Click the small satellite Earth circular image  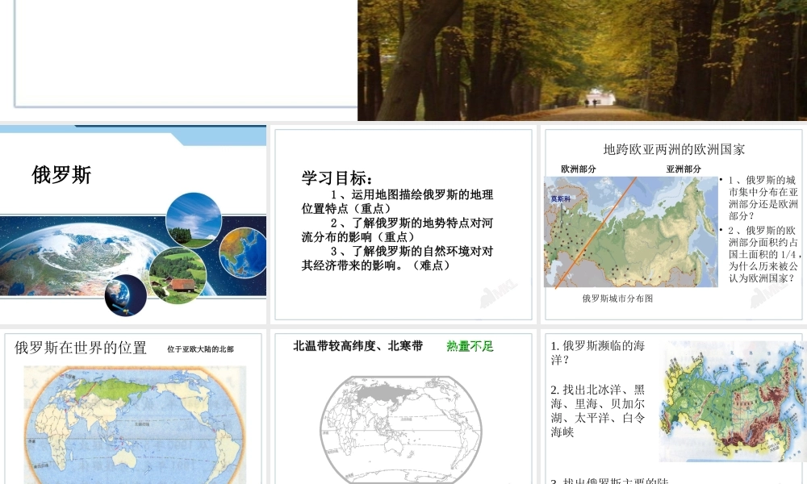click(x=126, y=294)
